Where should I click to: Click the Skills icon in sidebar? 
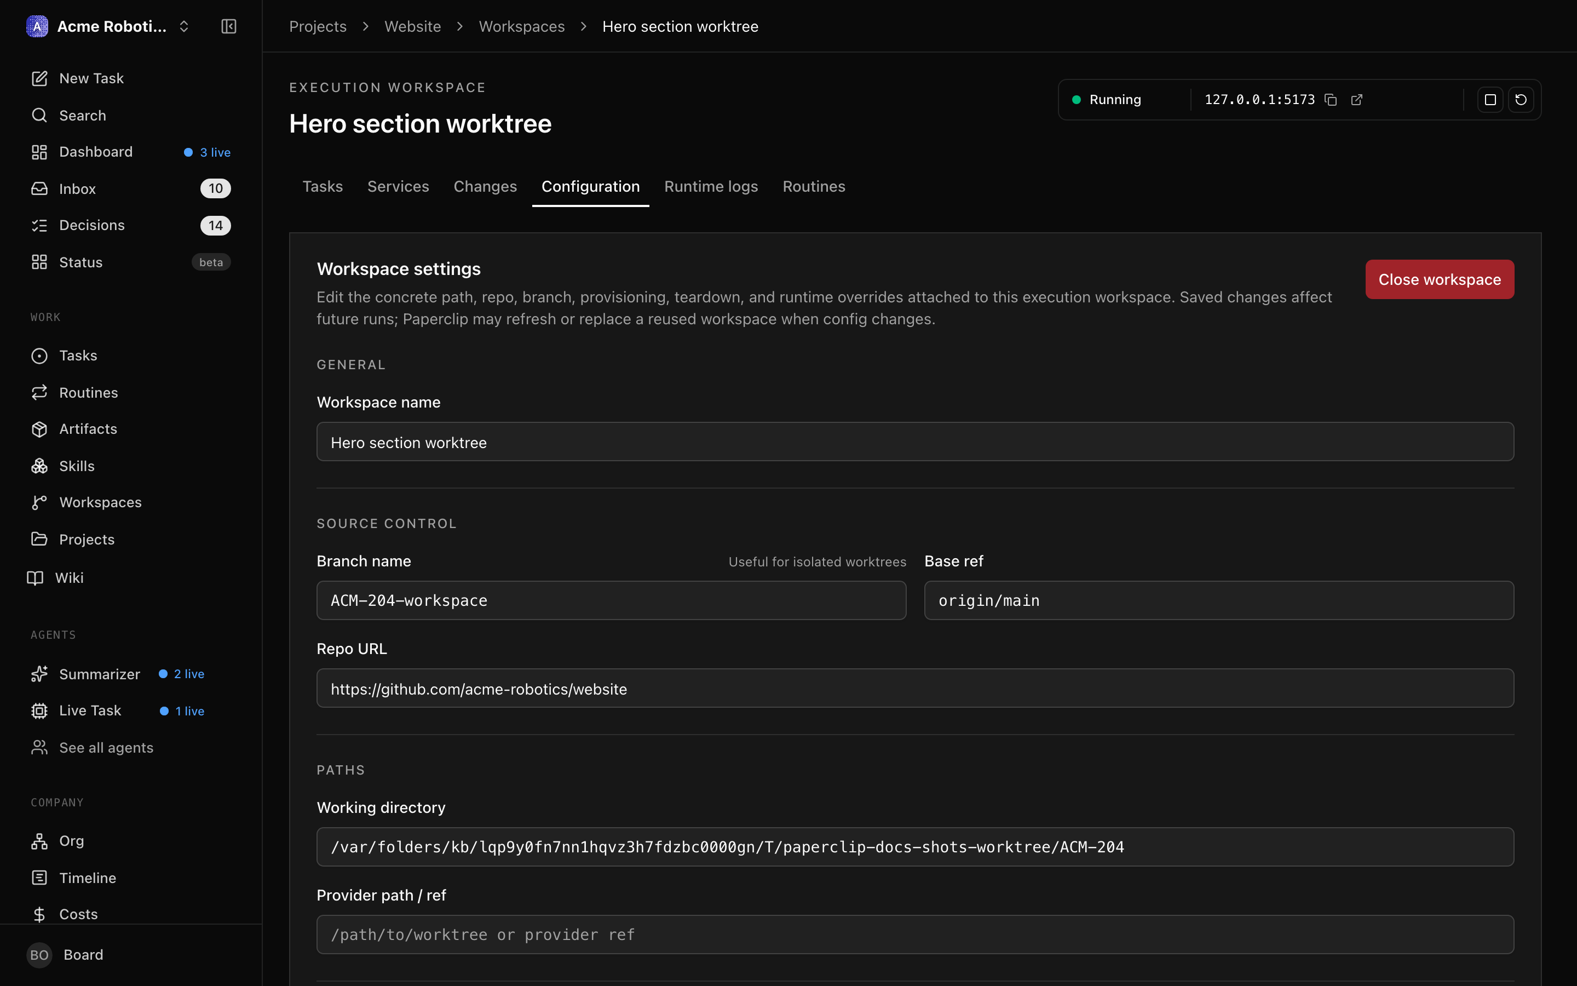(39, 466)
